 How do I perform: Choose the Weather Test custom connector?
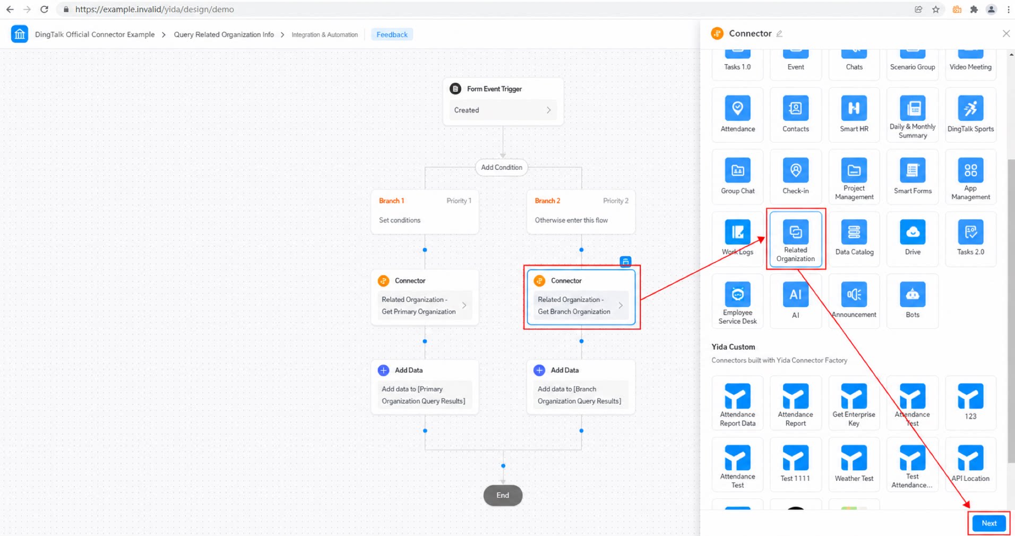pyautogui.click(x=854, y=464)
